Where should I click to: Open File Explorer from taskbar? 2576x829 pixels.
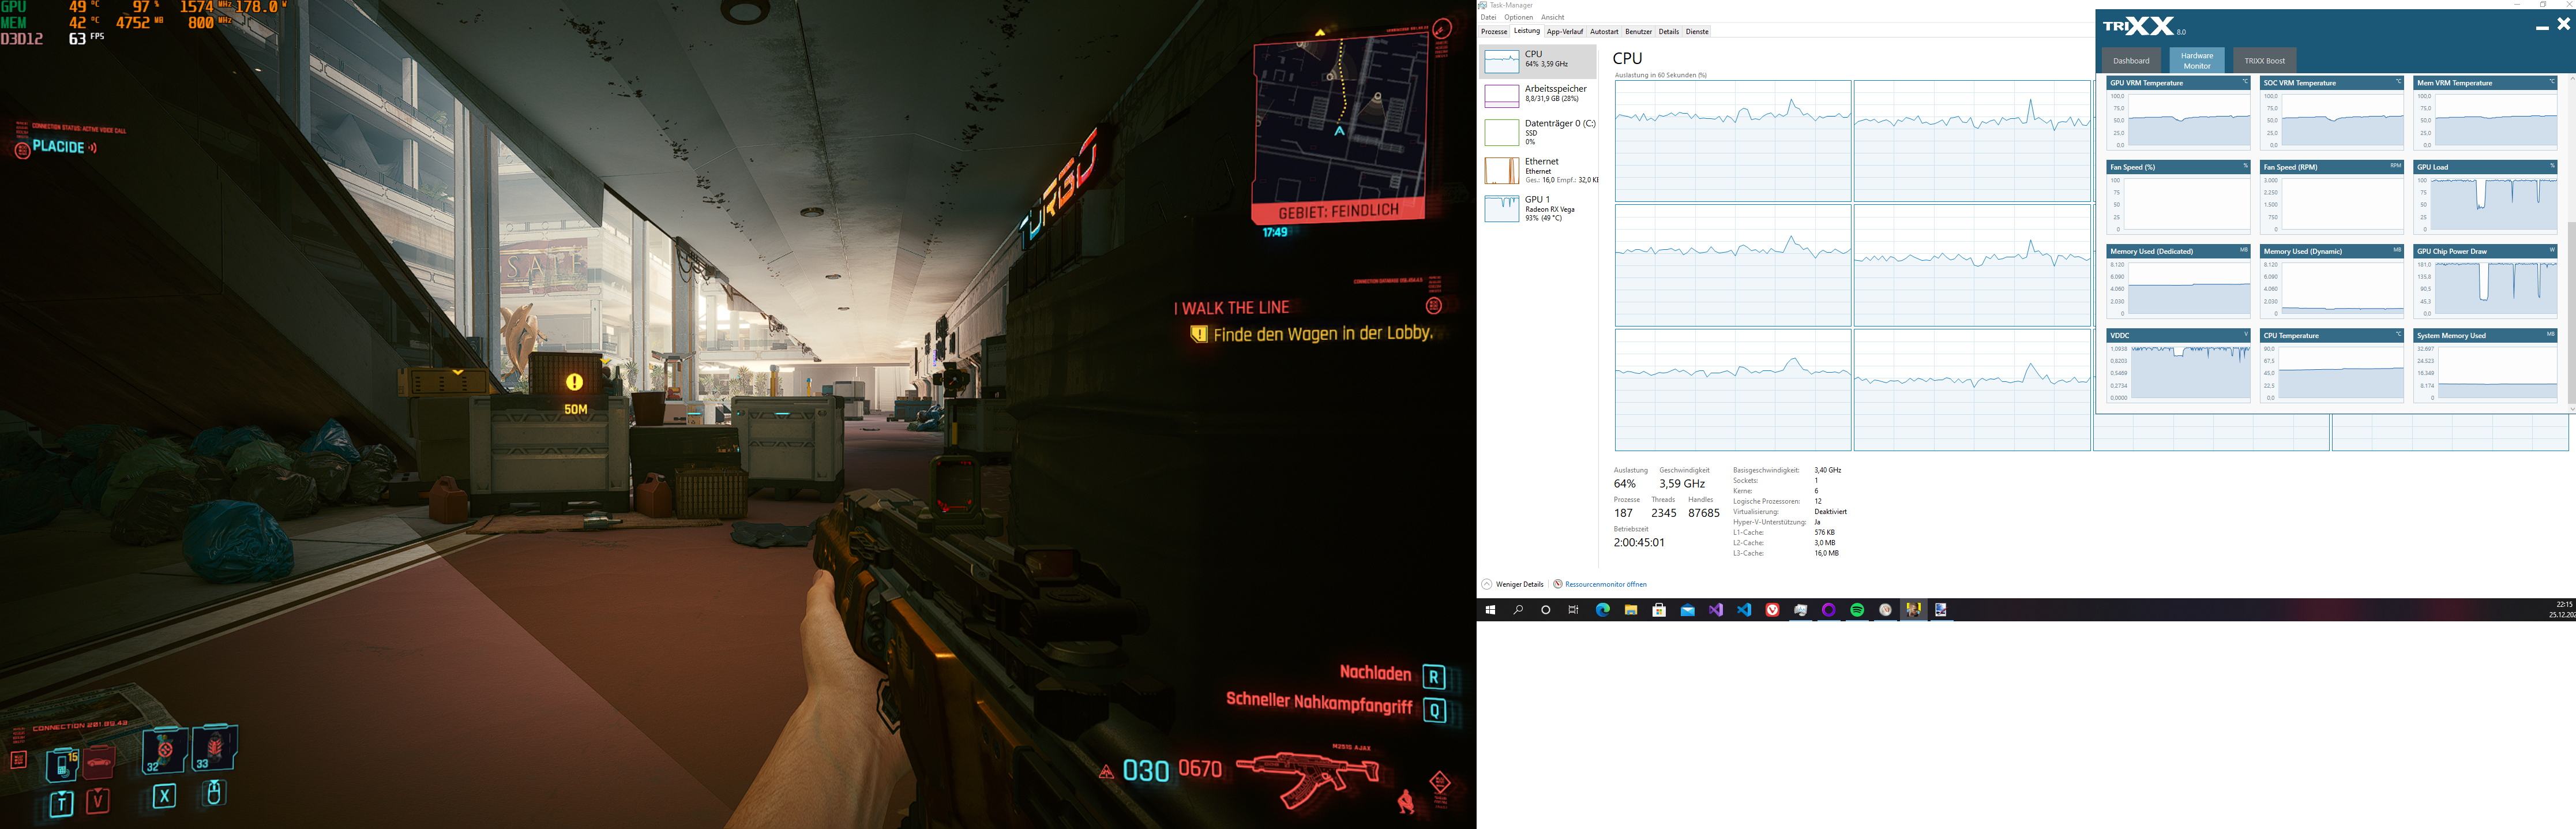coord(1630,610)
